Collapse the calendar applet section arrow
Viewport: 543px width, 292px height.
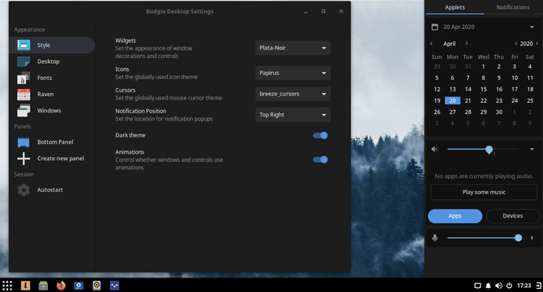[x=532, y=27]
